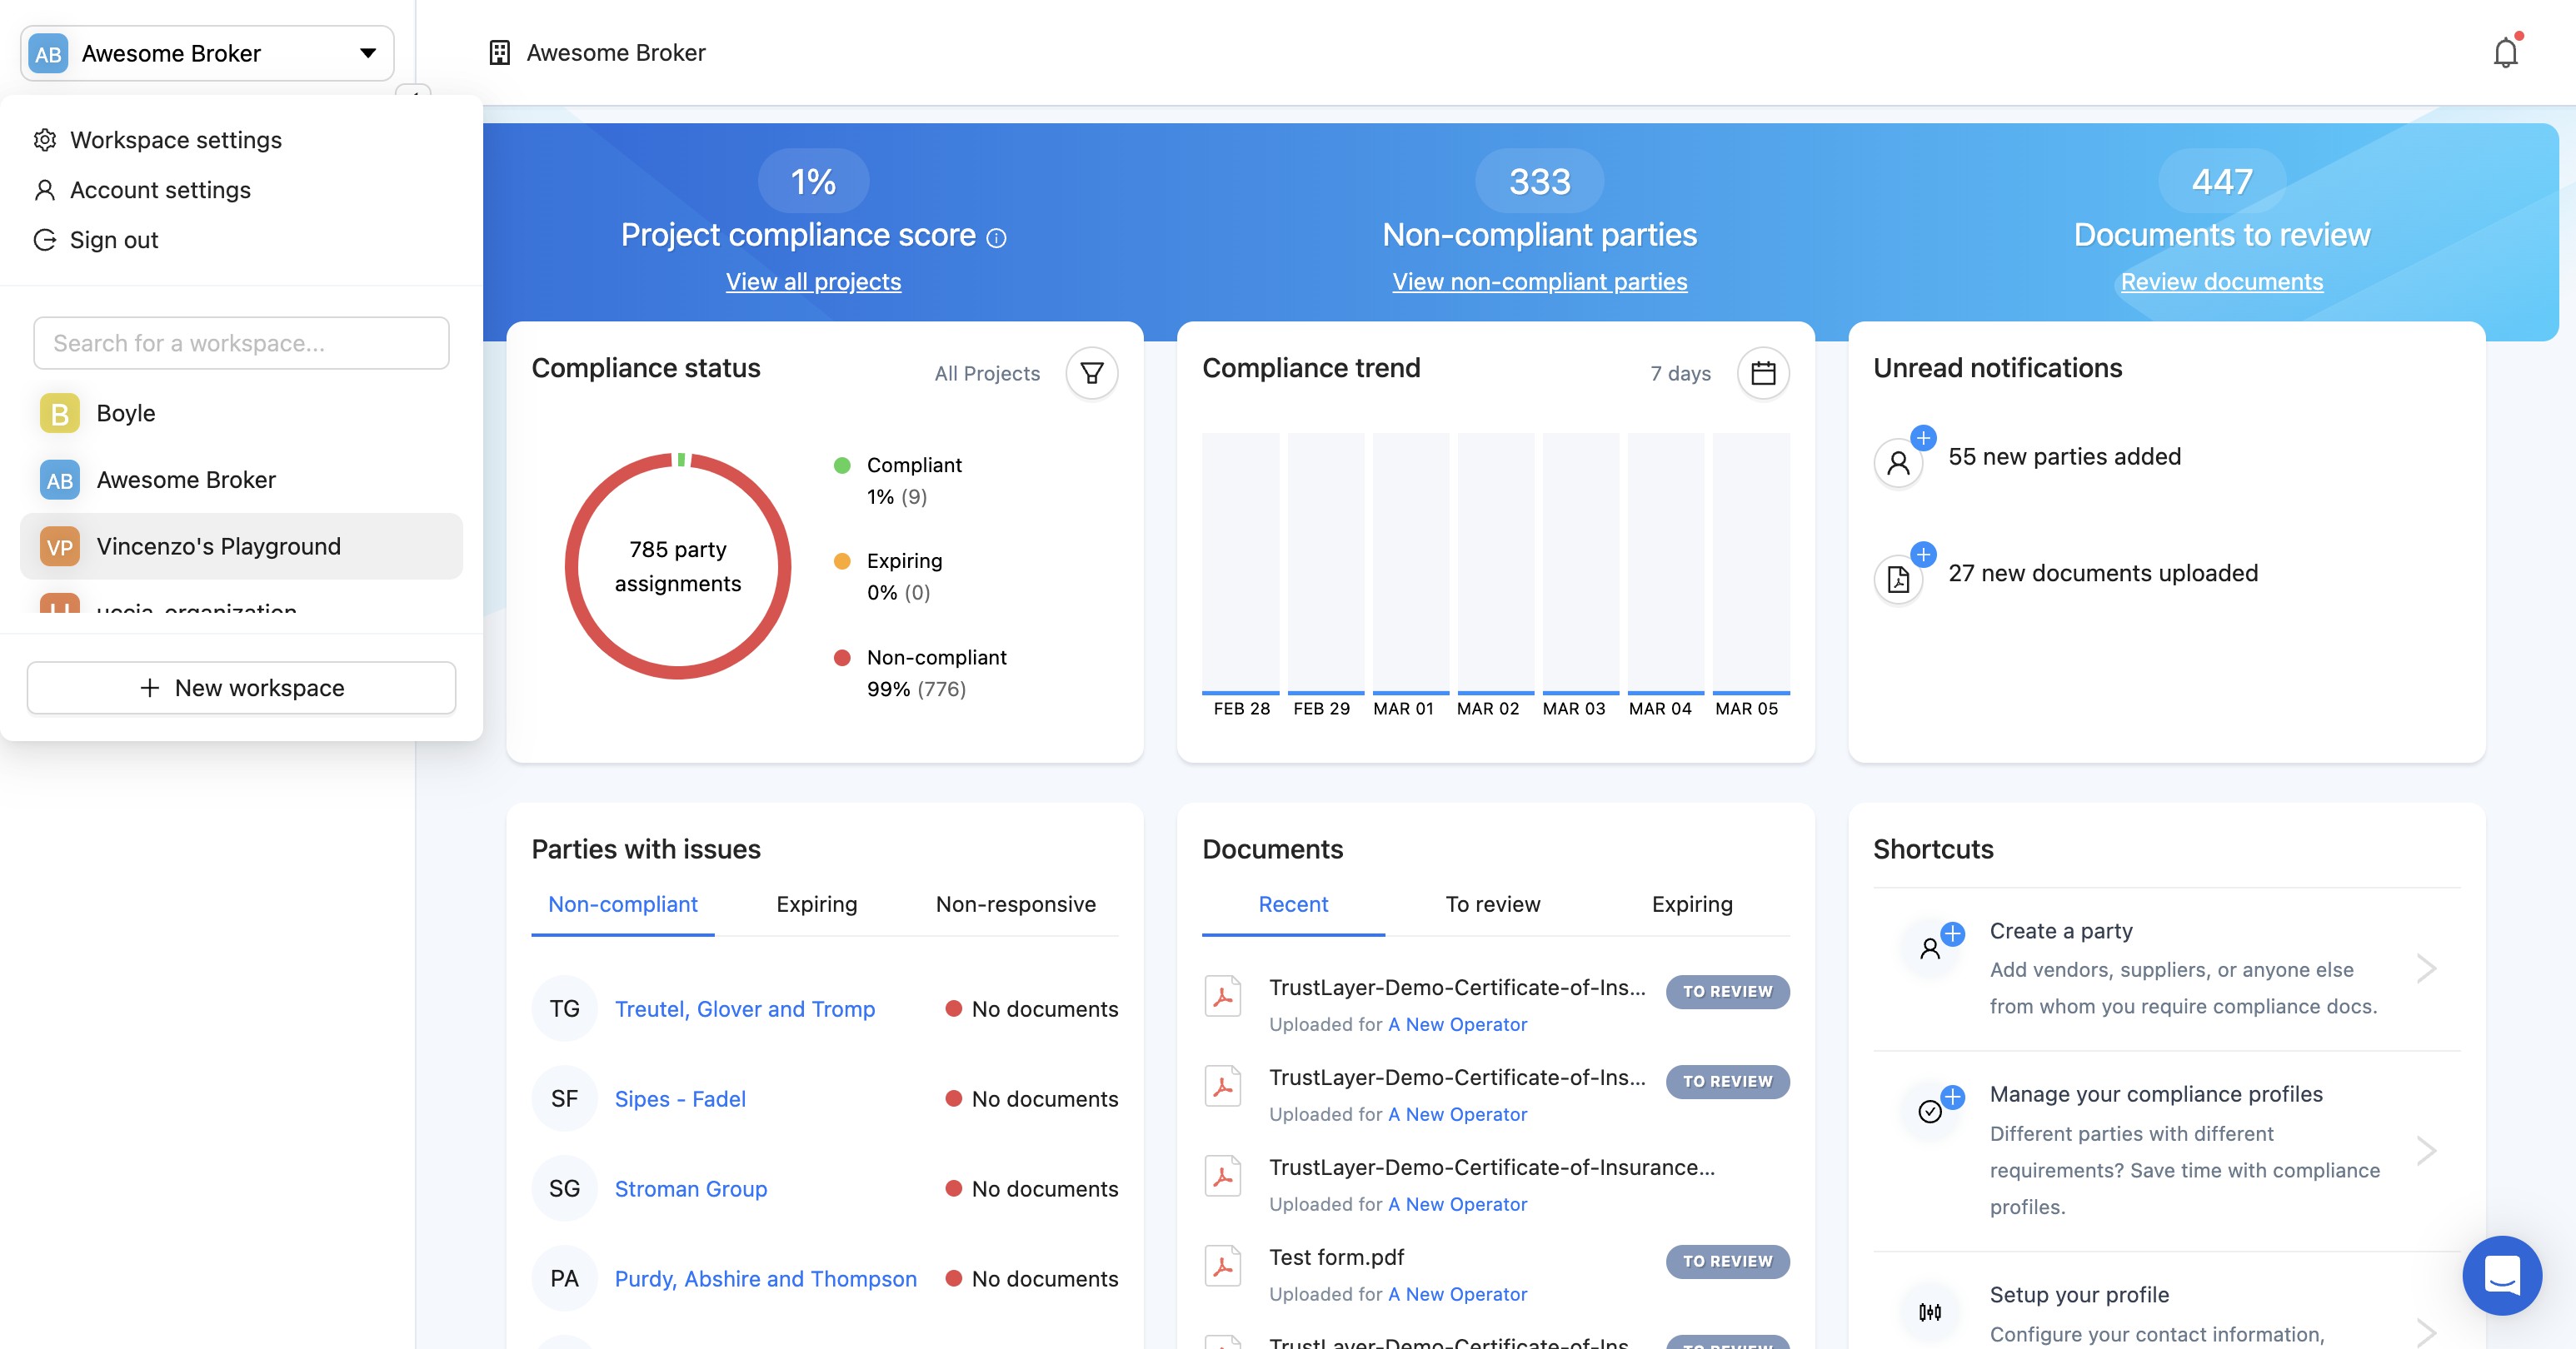Viewport: 2576px width, 1349px height.
Task: Click the compliance score info icon
Action: click(x=996, y=238)
